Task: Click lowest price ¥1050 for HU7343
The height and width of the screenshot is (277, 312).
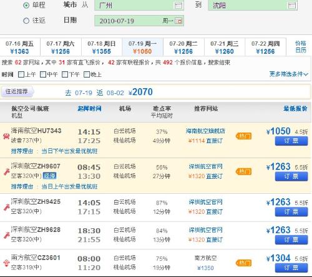Action: [278, 131]
